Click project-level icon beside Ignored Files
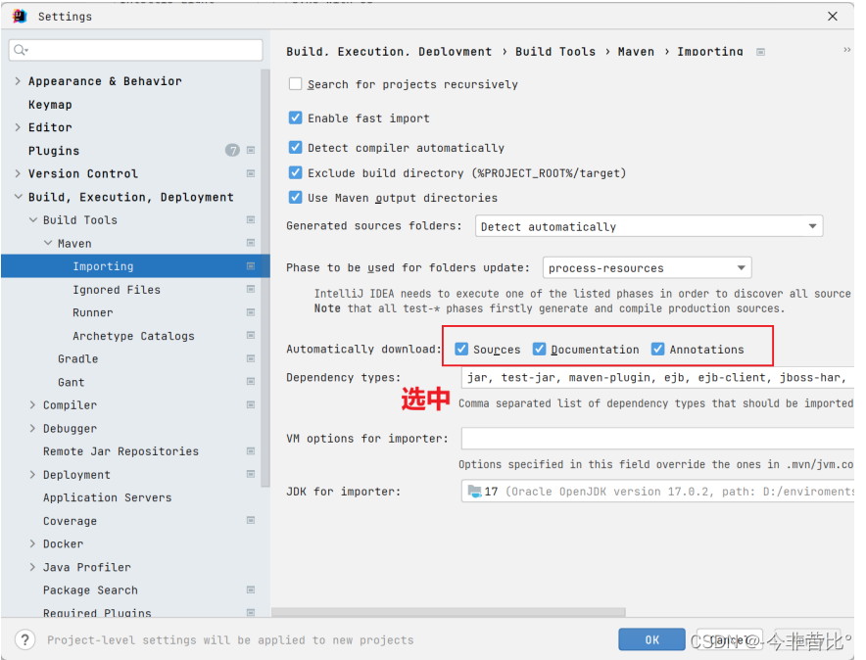The height and width of the screenshot is (660, 866). tap(251, 289)
